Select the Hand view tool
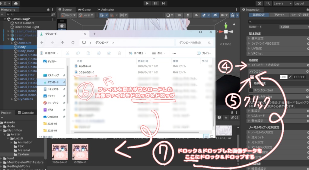Viewport: 309px width, 170px height. click(62, 26)
